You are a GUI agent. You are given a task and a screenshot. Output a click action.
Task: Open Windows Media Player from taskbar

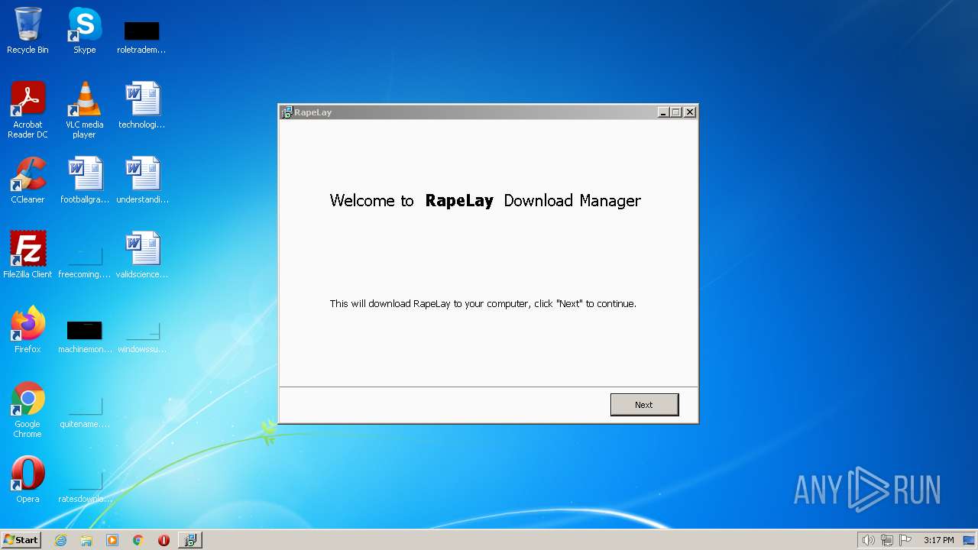[x=112, y=540]
